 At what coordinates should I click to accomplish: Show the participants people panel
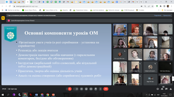tap(162, 89)
